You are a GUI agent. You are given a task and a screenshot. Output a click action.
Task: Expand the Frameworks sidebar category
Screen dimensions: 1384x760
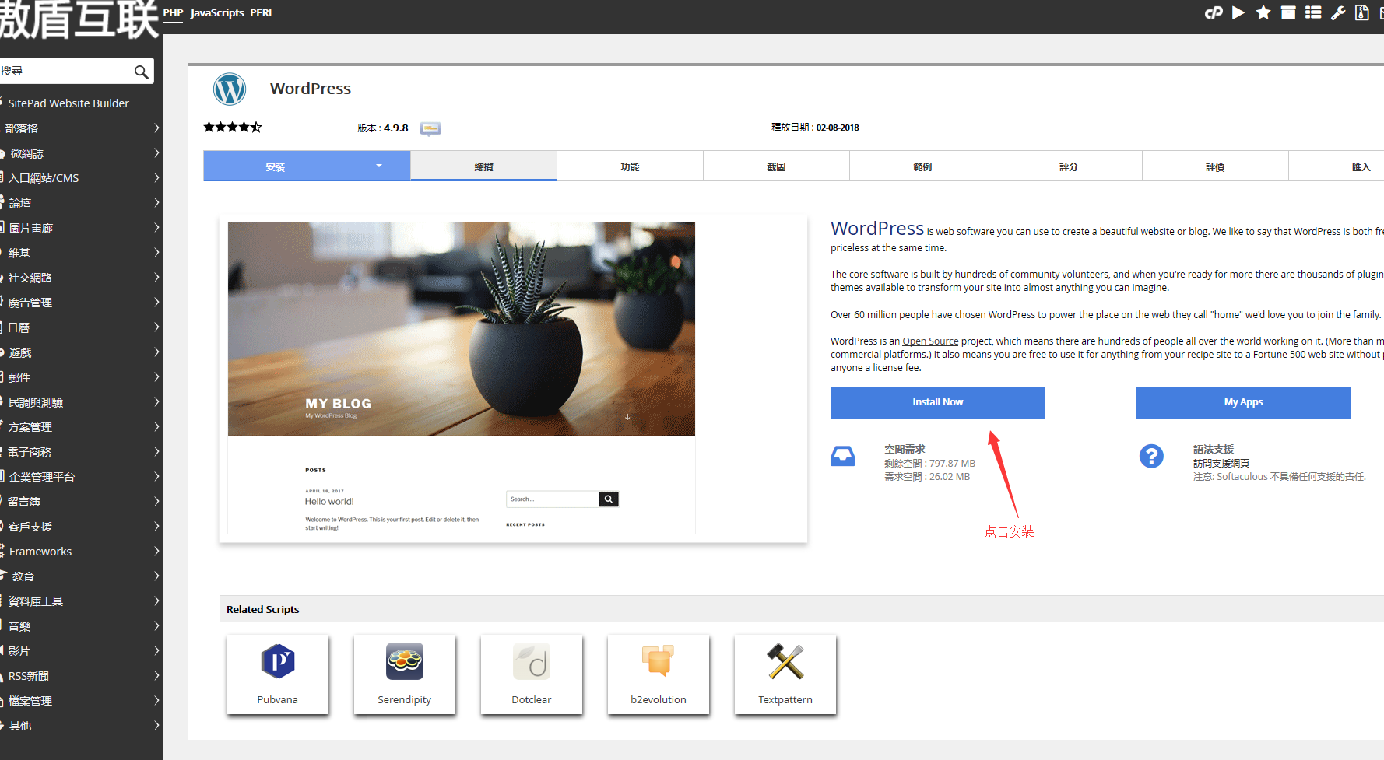(x=81, y=552)
